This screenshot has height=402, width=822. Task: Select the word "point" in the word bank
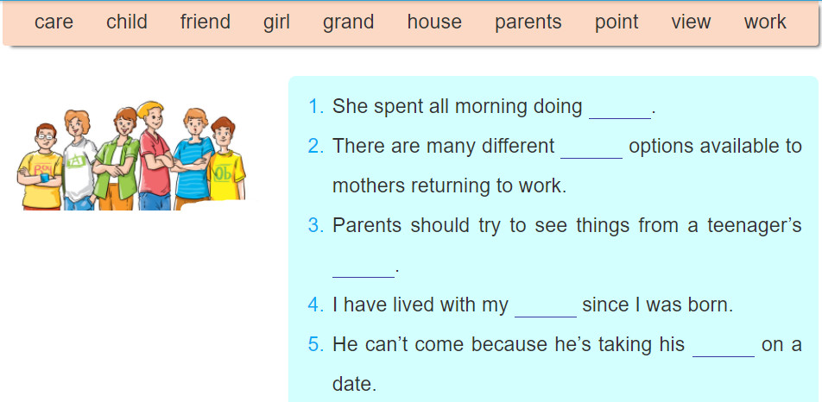pos(616,22)
